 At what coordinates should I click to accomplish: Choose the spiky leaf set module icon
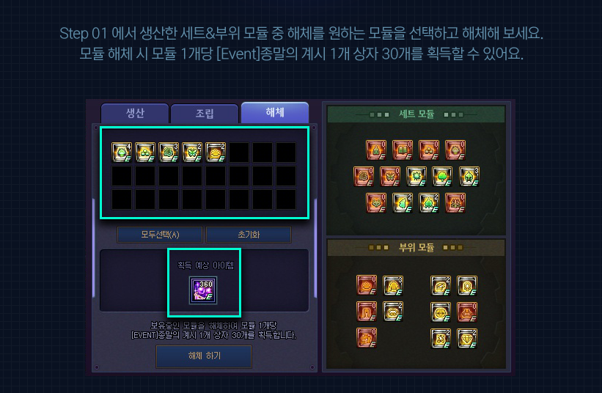(416, 176)
